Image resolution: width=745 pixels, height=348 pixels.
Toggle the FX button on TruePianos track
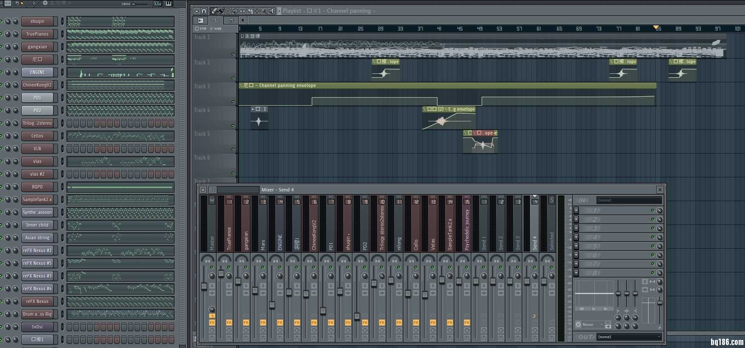point(229,323)
